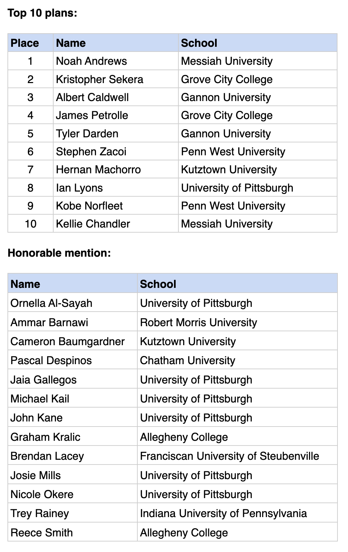Click Kellie Chandler's name

click(93, 224)
